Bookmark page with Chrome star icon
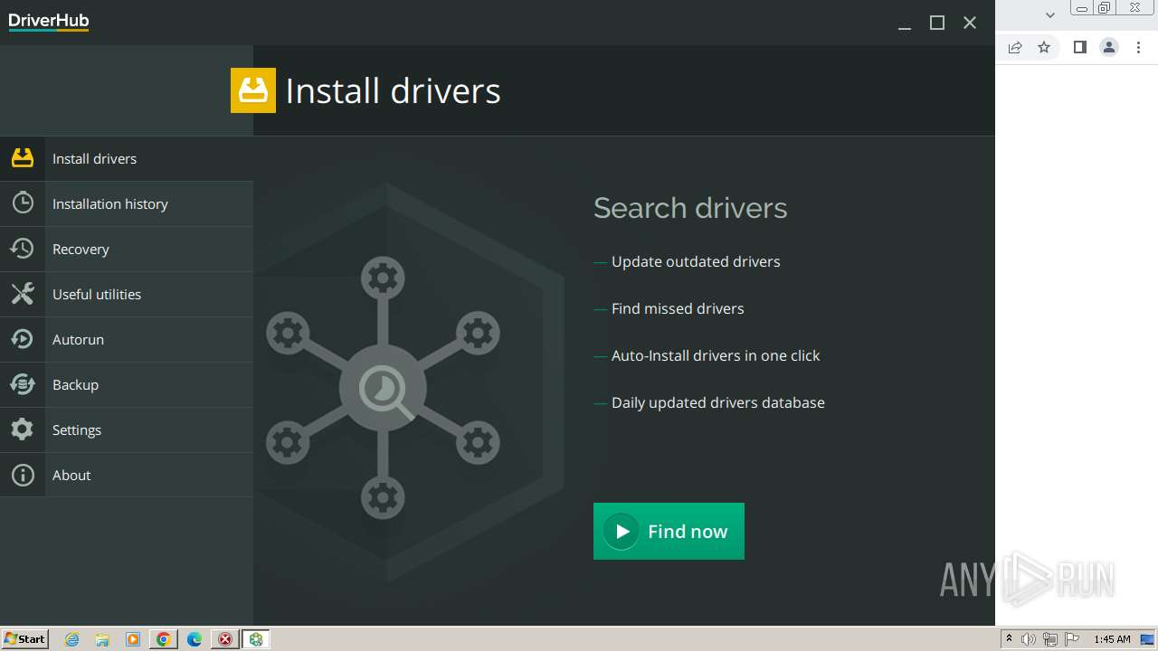Screen dimensions: 1158x651 tap(1044, 47)
